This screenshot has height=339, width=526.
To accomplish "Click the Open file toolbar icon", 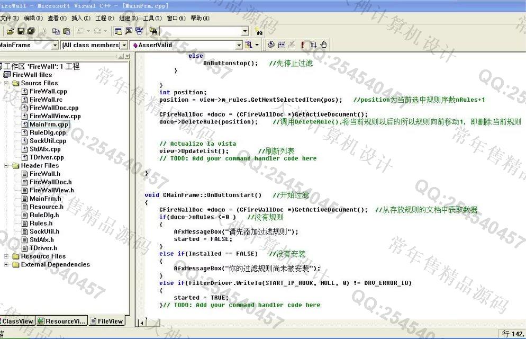I will coord(10,31).
